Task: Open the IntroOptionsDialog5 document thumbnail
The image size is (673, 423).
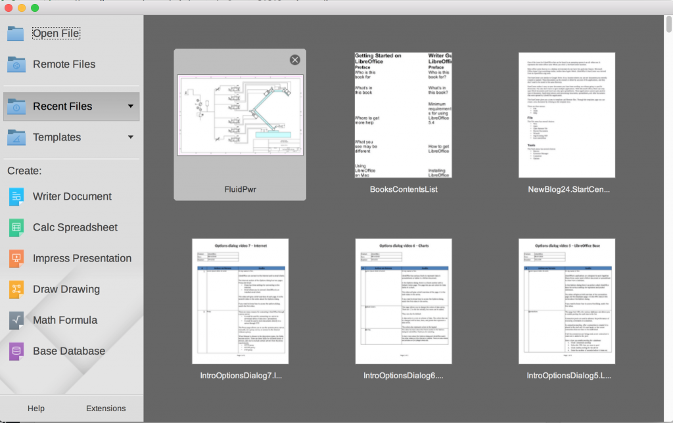Action: tap(567, 301)
